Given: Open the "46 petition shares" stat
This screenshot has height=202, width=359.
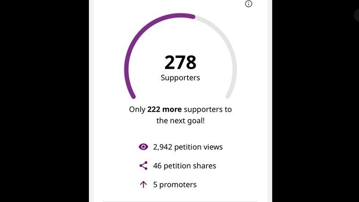Looking at the screenshot, I should point(184,166).
